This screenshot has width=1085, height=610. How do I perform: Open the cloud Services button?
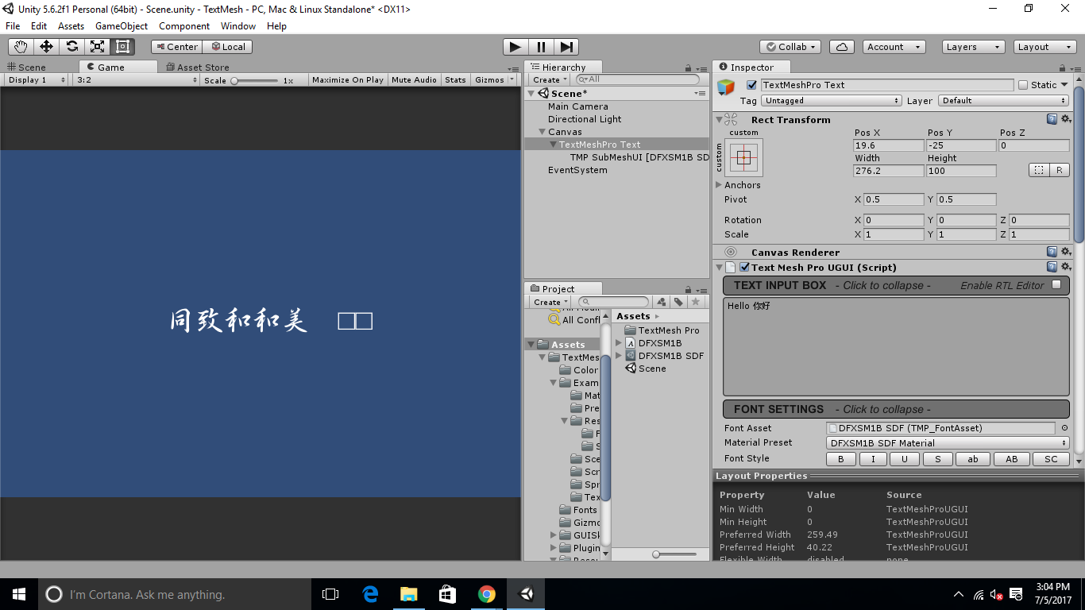[841, 47]
